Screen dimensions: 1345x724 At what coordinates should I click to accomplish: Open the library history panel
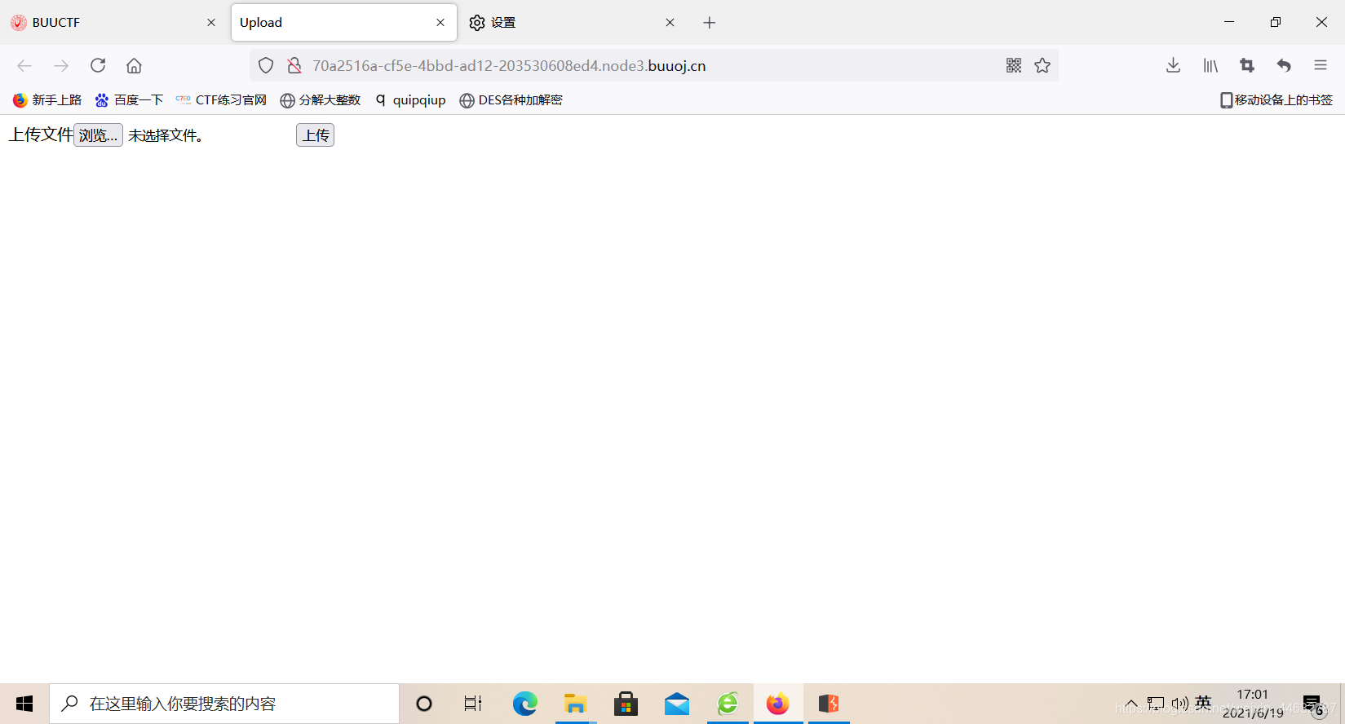(1210, 65)
